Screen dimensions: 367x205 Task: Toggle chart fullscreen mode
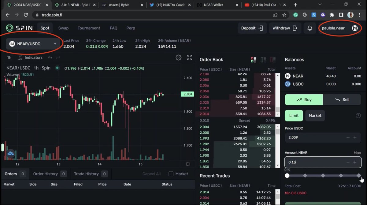[190, 58]
